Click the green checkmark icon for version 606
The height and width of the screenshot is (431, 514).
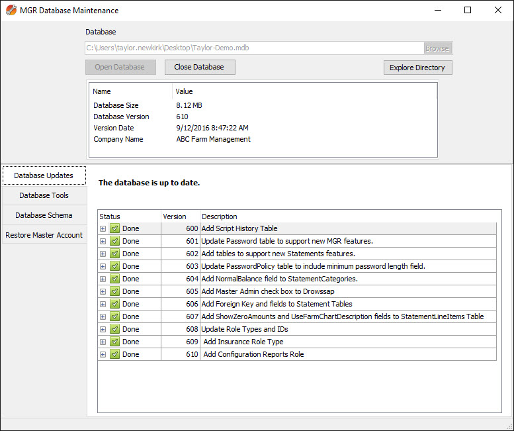(114, 304)
